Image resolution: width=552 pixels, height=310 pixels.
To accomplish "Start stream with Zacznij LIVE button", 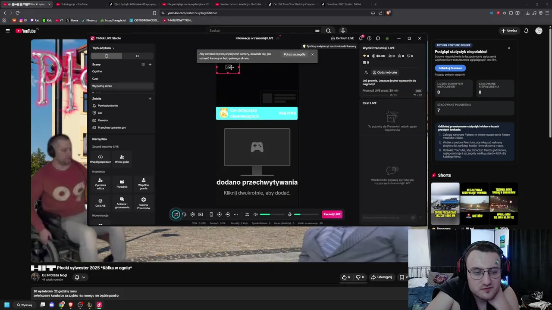I will coord(332,214).
